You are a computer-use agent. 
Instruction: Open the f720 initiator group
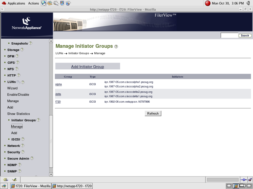(58, 102)
